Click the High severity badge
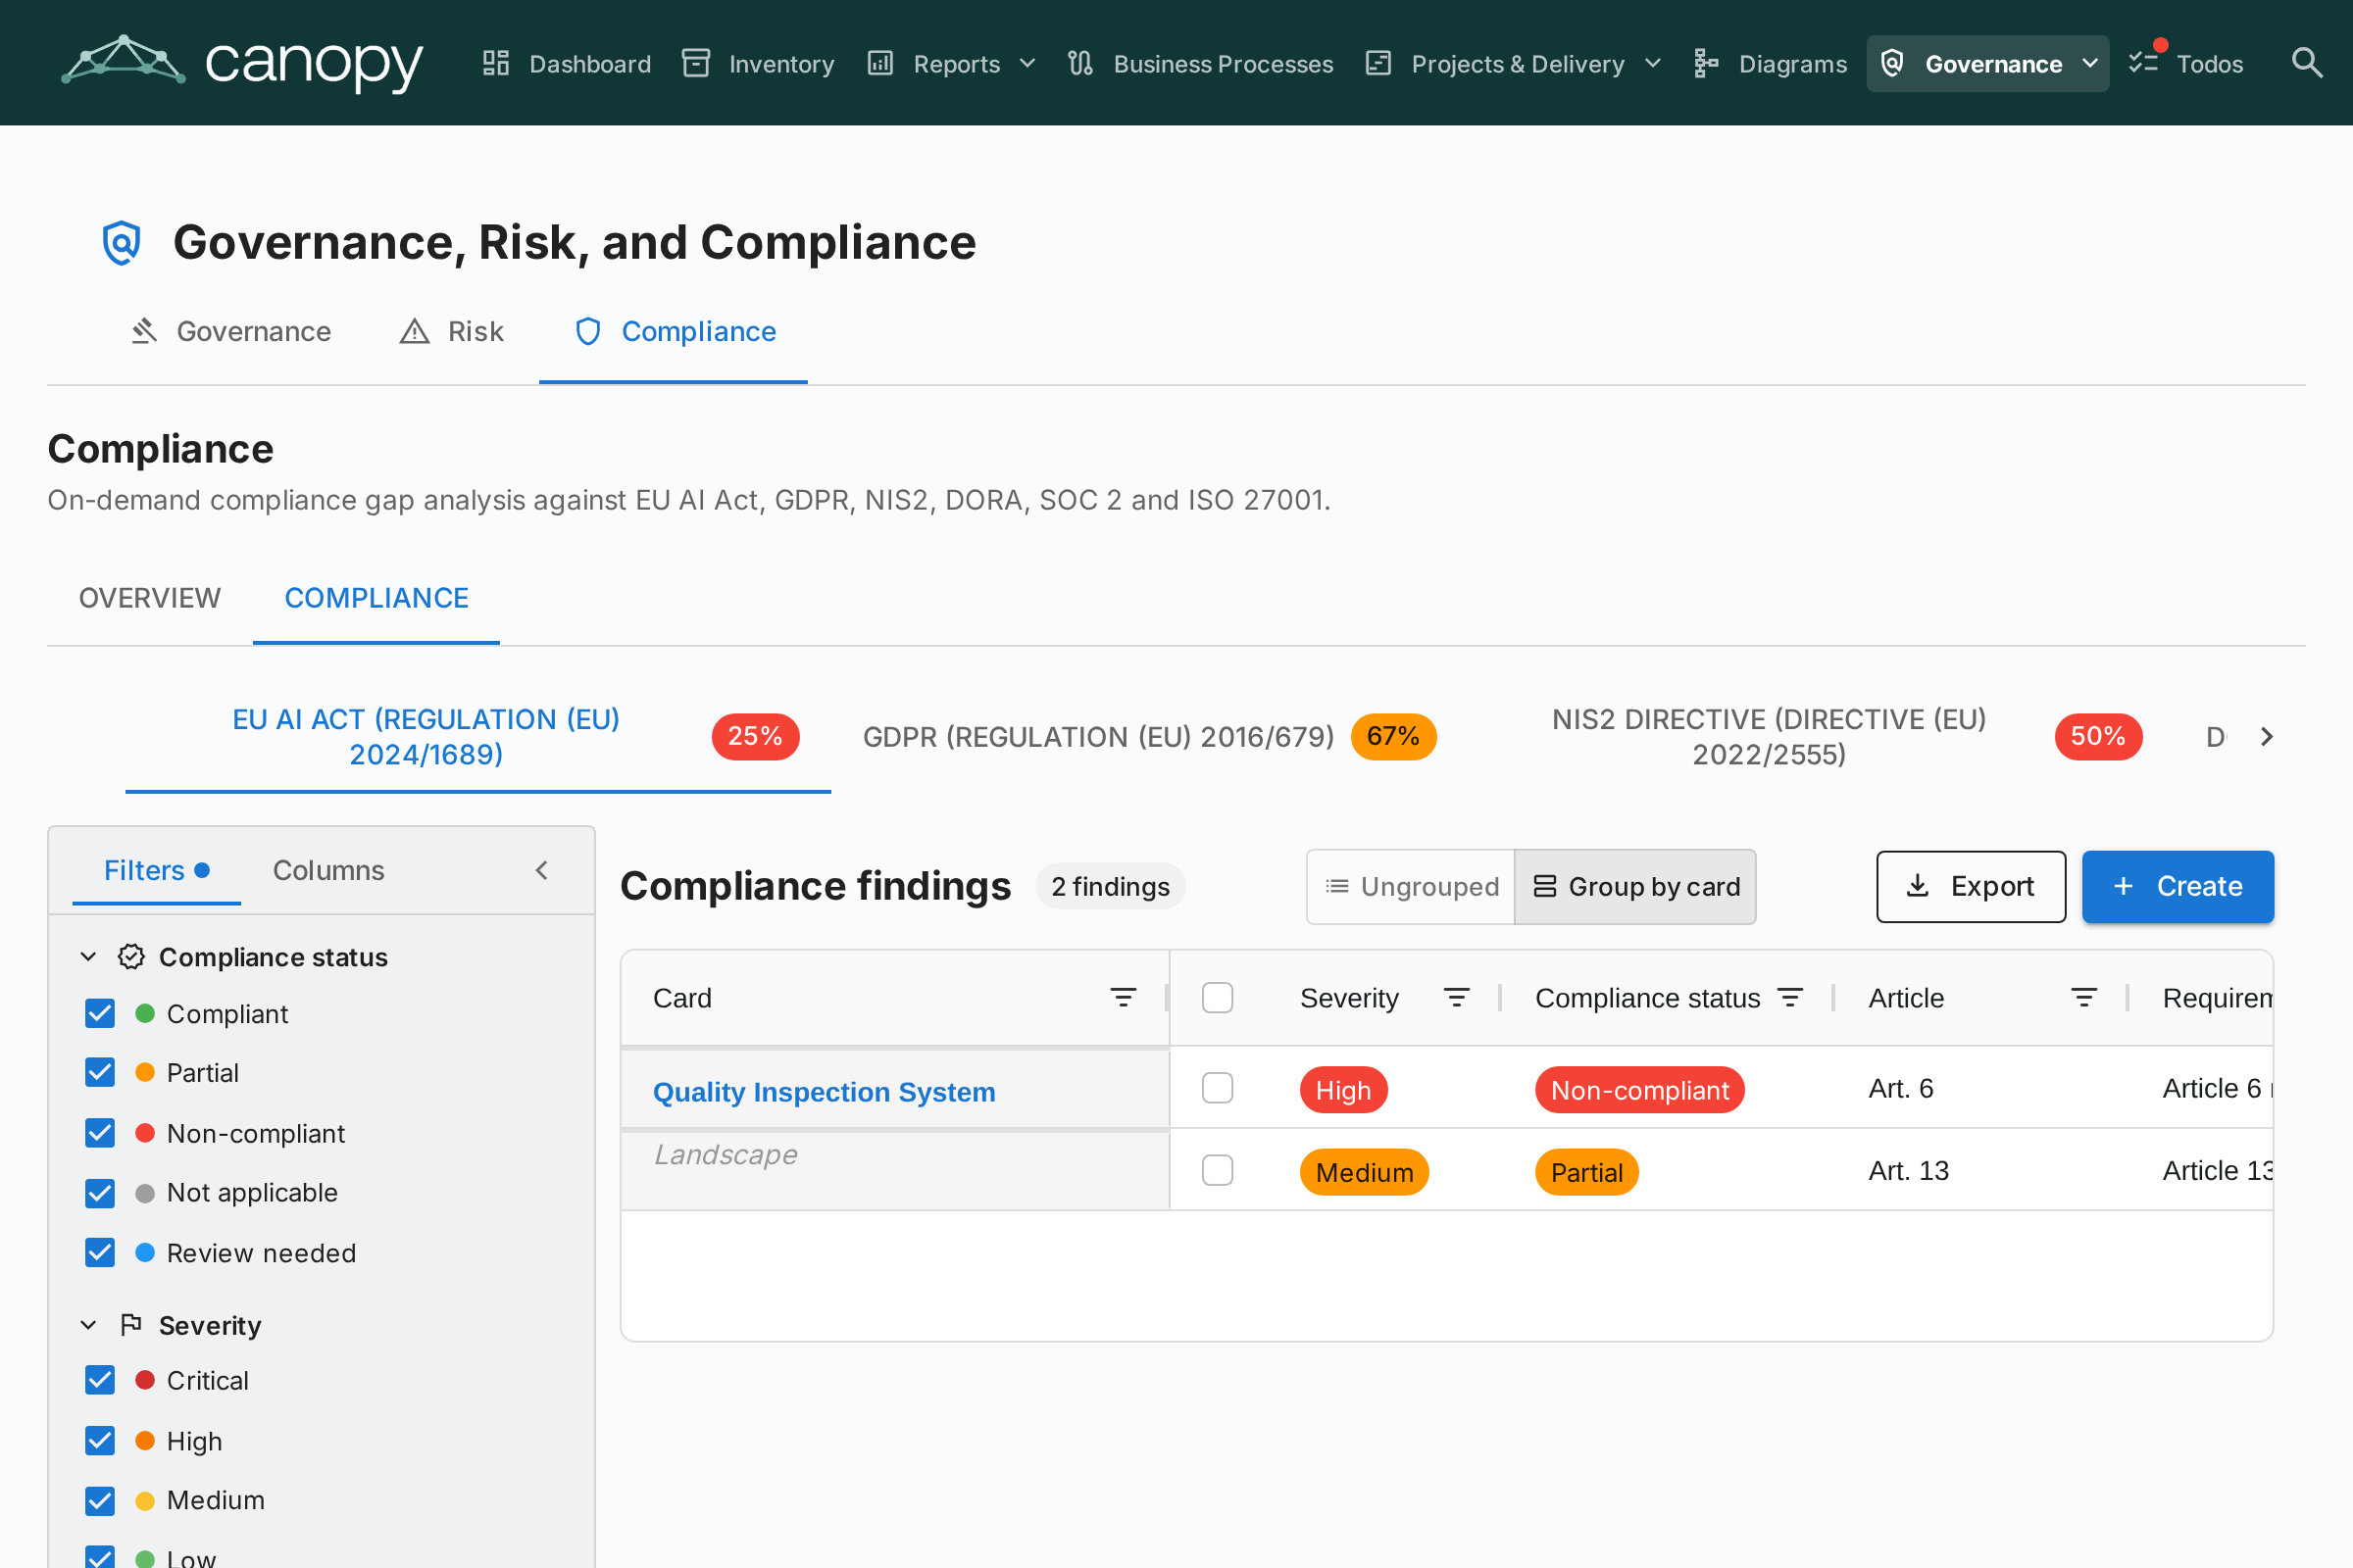Viewport: 2353px width, 1568px height. point(1342,1089)
